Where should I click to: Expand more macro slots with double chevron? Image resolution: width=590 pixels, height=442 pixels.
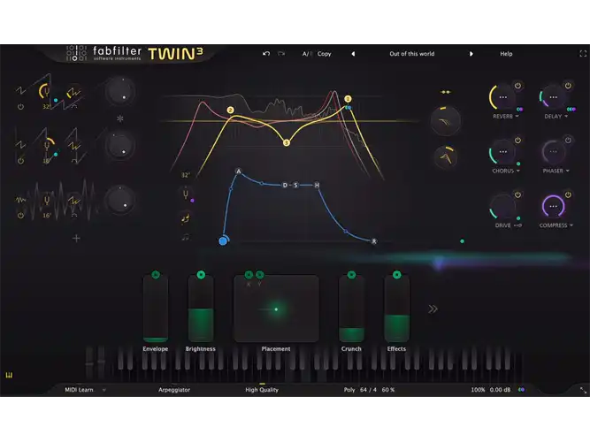coord(433,309)
